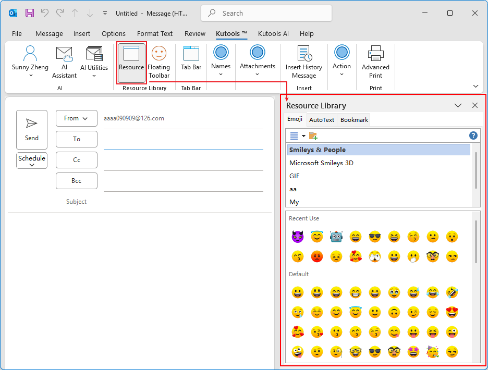This screenshot has width=488, height=370.
Task: Click the category list scrollbar
Action: point(476,170)
